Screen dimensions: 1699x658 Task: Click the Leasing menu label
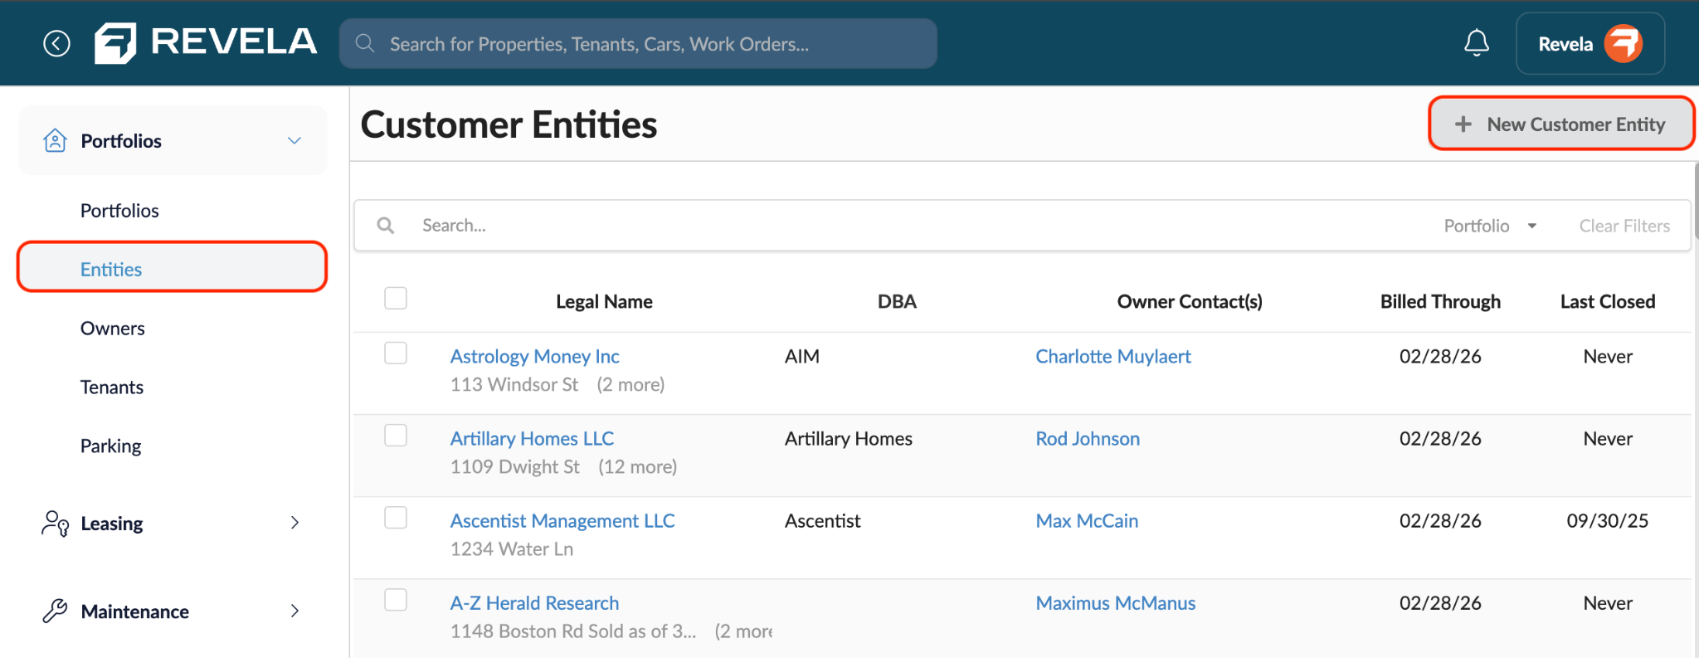112,524
